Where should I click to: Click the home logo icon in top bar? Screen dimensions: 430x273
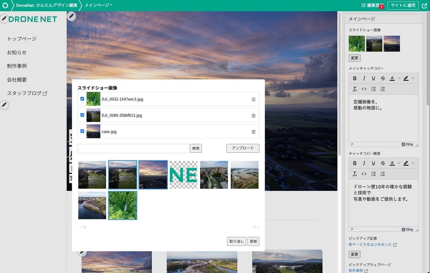[x=5, y=5]
